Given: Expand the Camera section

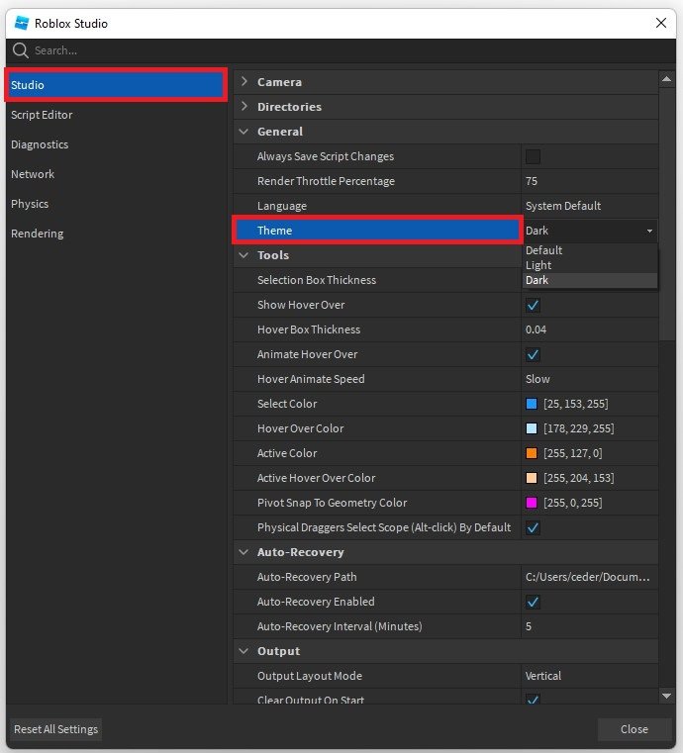Looking at the screenshot, I should pos(244,81).
